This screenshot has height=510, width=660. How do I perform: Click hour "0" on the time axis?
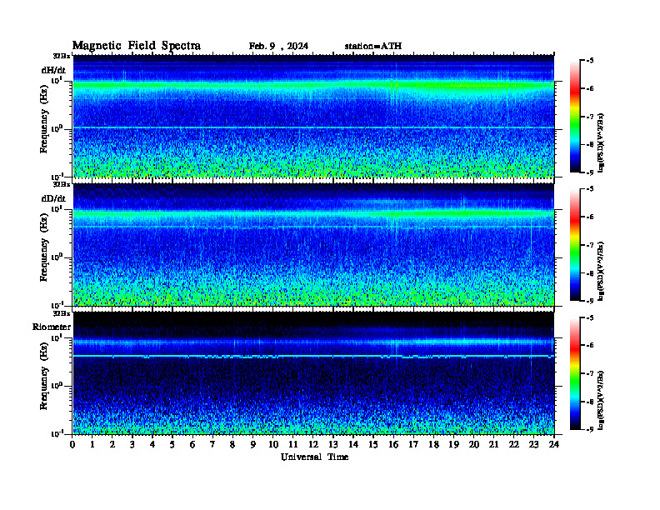tap(72, 445)
